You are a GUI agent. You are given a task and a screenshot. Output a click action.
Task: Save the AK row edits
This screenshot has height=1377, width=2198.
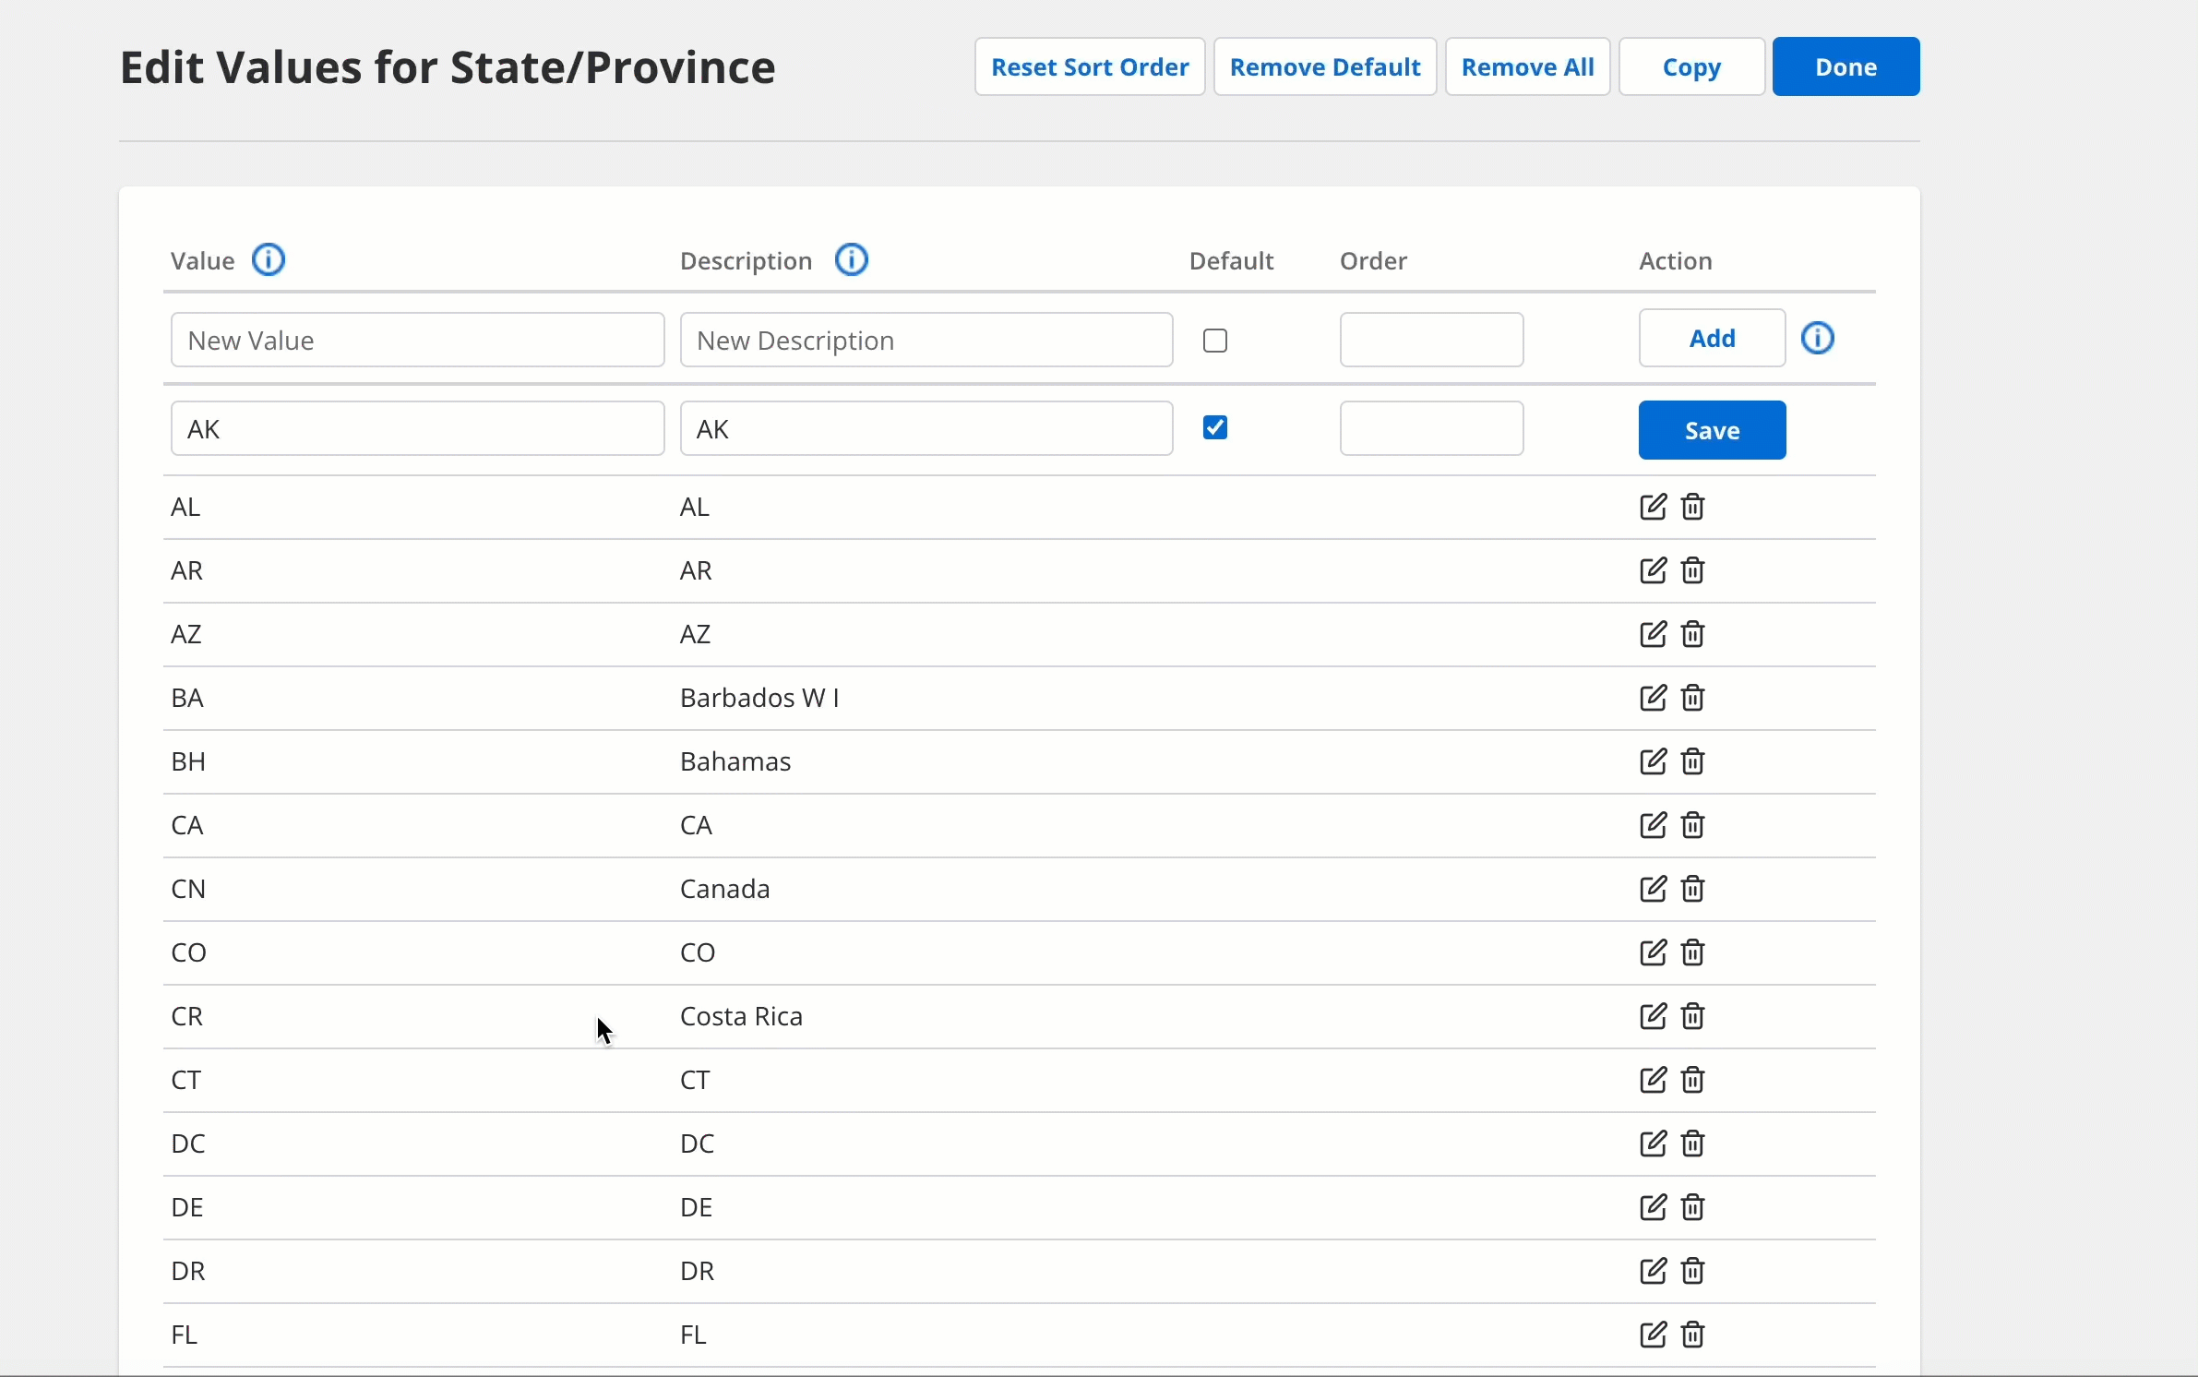click(1712, 430)
